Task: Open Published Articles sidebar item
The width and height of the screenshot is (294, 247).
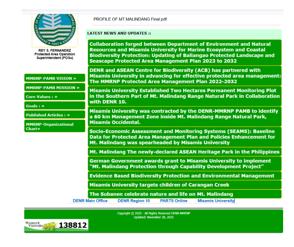Action: coord(54,115)
